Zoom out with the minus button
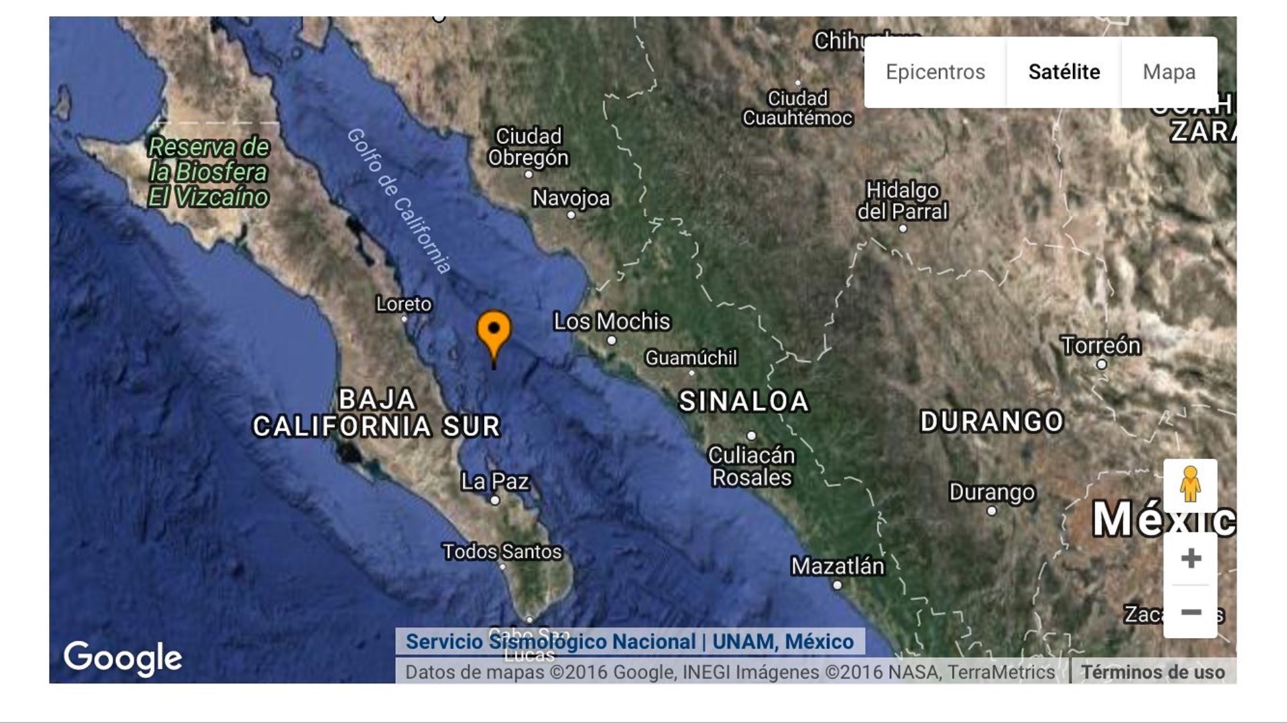 coord(1190,612)
